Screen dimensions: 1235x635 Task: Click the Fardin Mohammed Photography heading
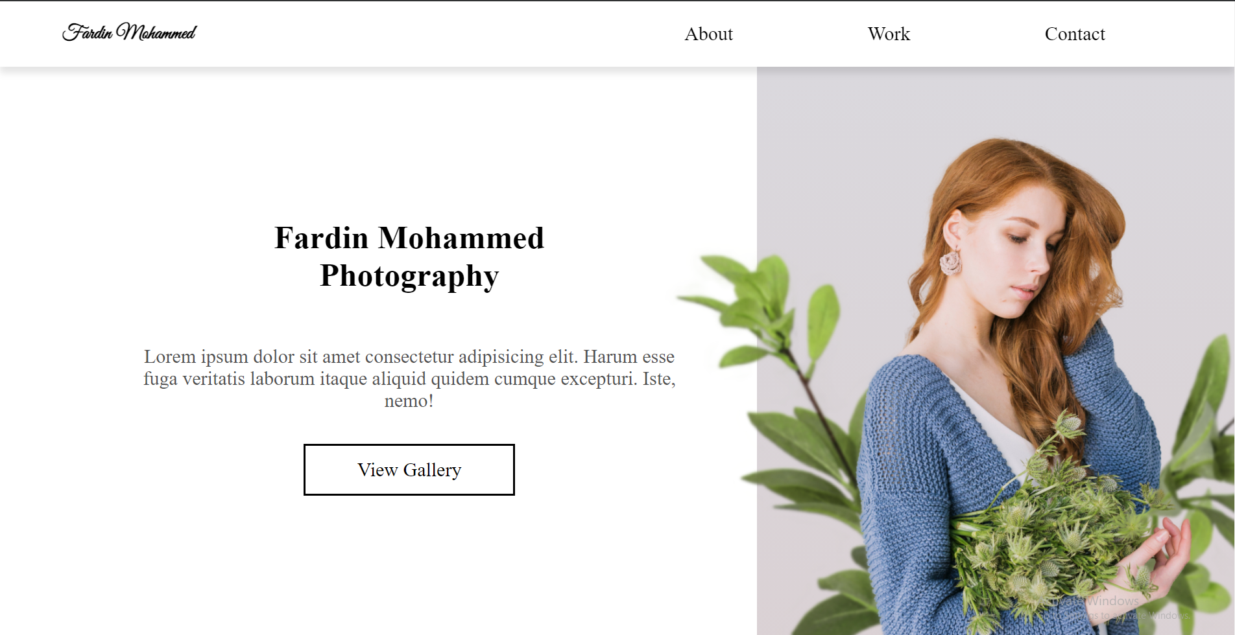(408, 257)
